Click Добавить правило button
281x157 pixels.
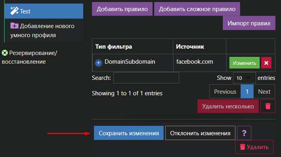point(122,9)
